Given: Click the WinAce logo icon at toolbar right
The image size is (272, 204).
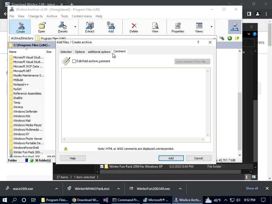Looking at the screenshot, I should tap(235, 27).
